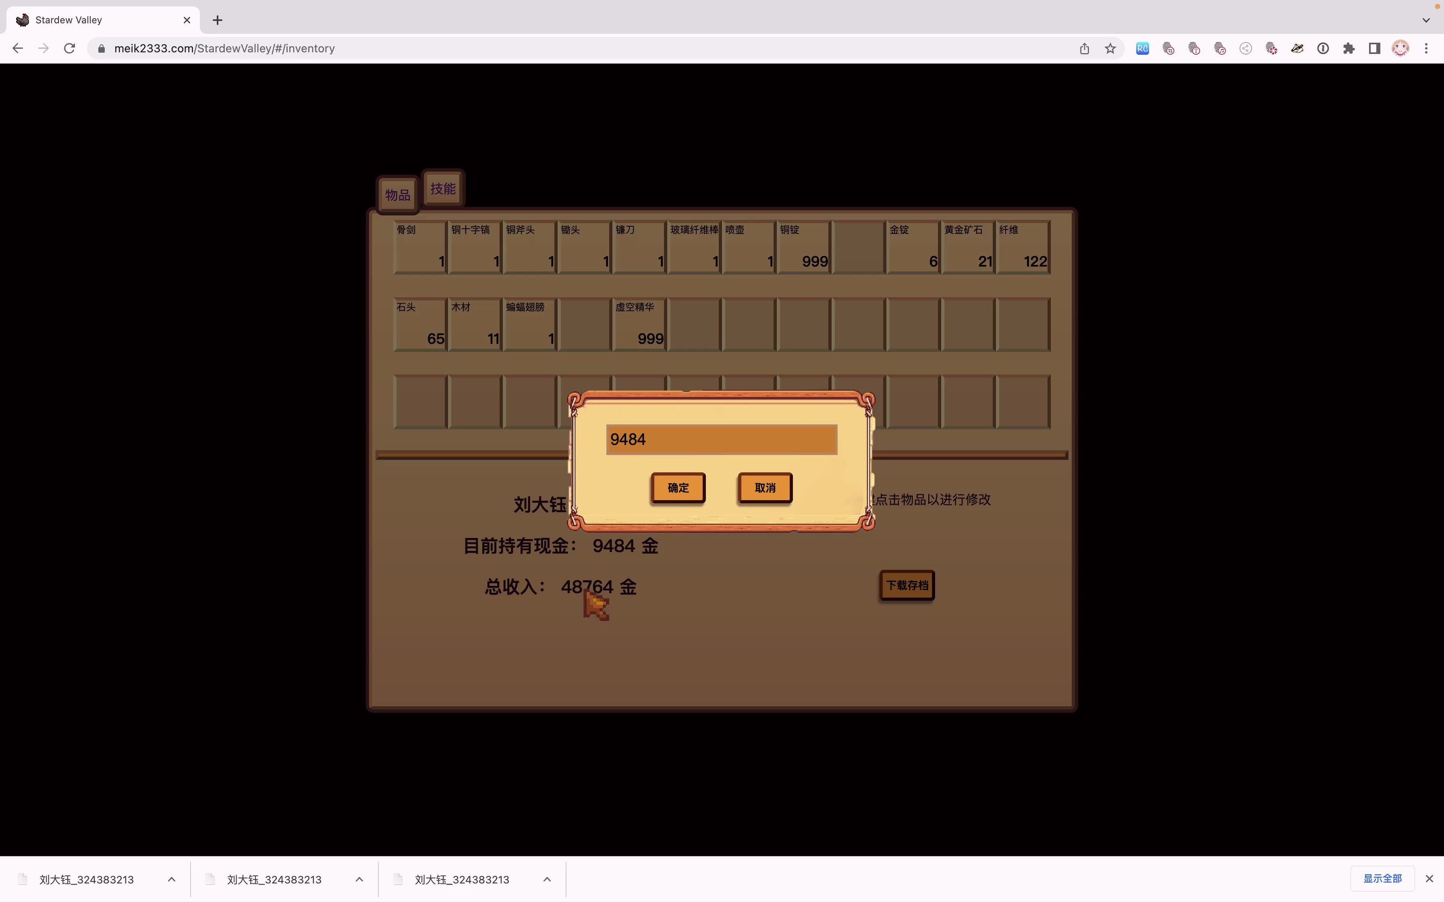Expand second download item's chevron
Screen dimensions: 1444x902
pos(359,879)
